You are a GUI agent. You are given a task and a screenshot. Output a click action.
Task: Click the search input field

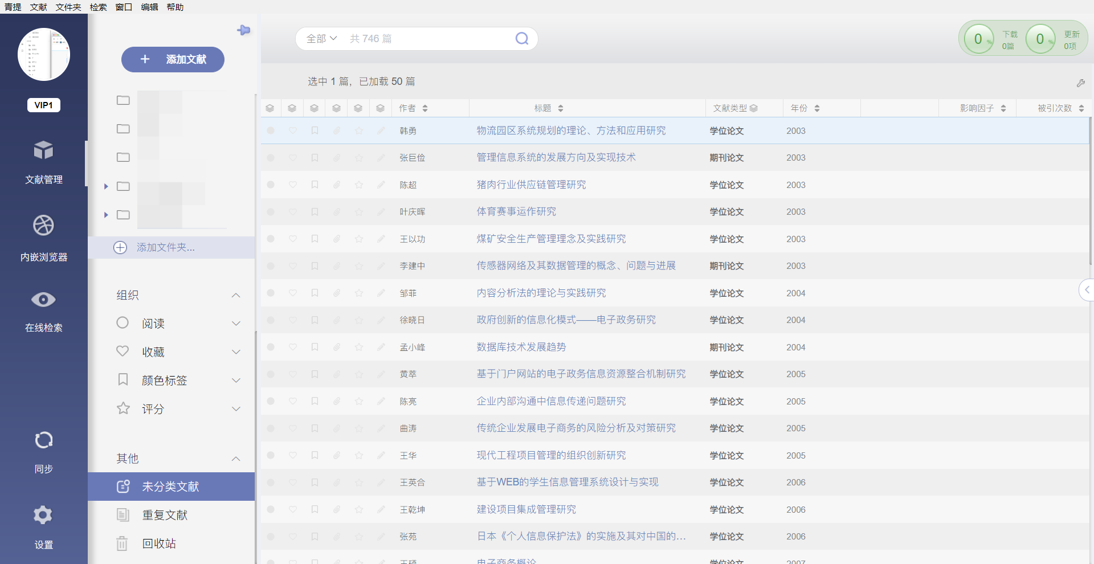[427, 39]
